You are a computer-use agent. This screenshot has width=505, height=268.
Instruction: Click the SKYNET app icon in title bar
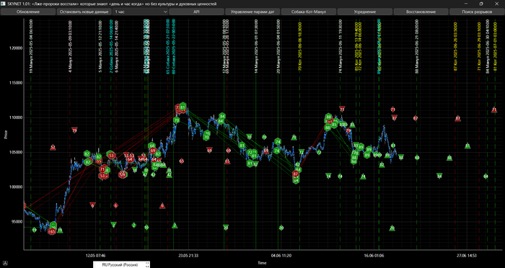click(4, 4)
